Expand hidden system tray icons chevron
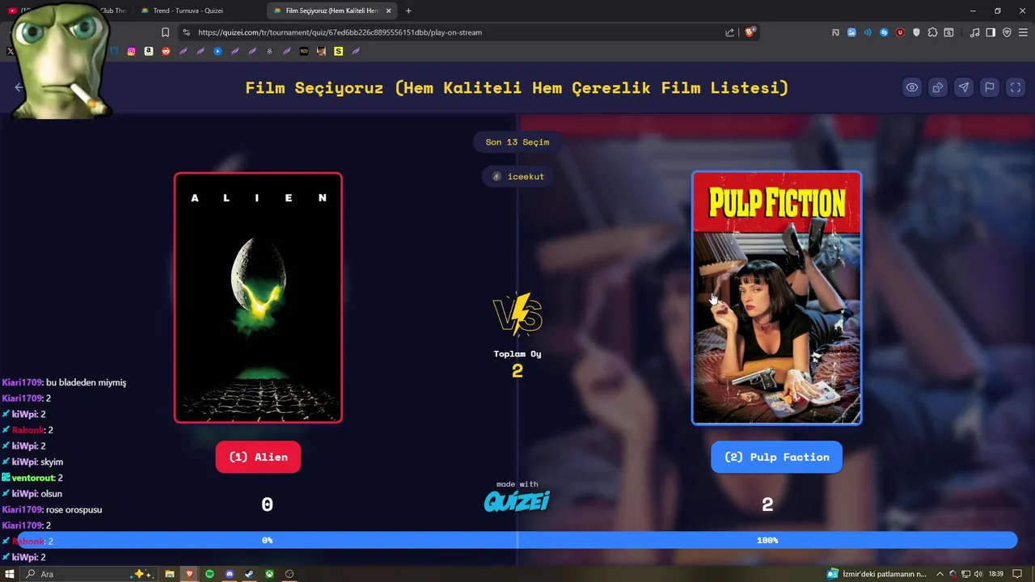The image size is (1035, 582). [x=940, y=574]
